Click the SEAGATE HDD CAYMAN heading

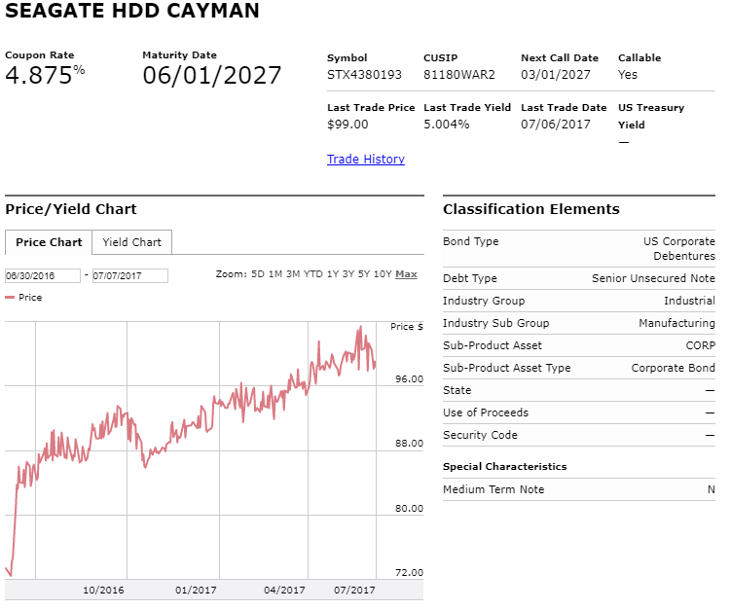pos(134,11)
